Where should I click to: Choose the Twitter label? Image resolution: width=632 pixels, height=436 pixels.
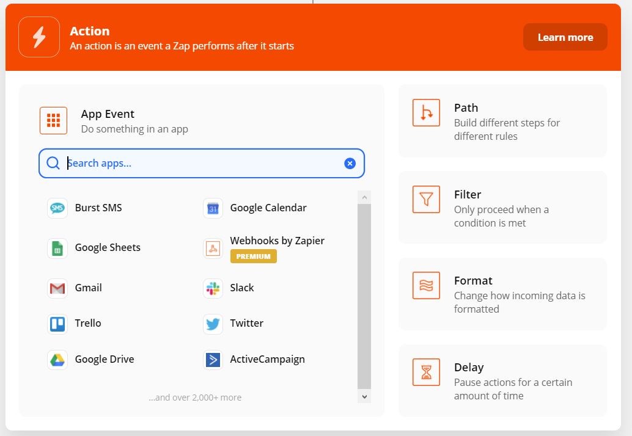pos(247,323)
